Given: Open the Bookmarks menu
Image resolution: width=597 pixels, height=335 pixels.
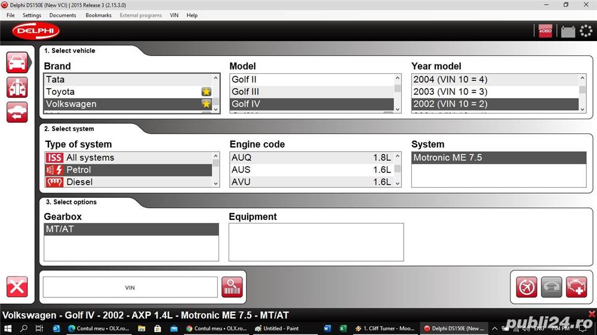Looking at the screenshot, I should tap(98, 15).
